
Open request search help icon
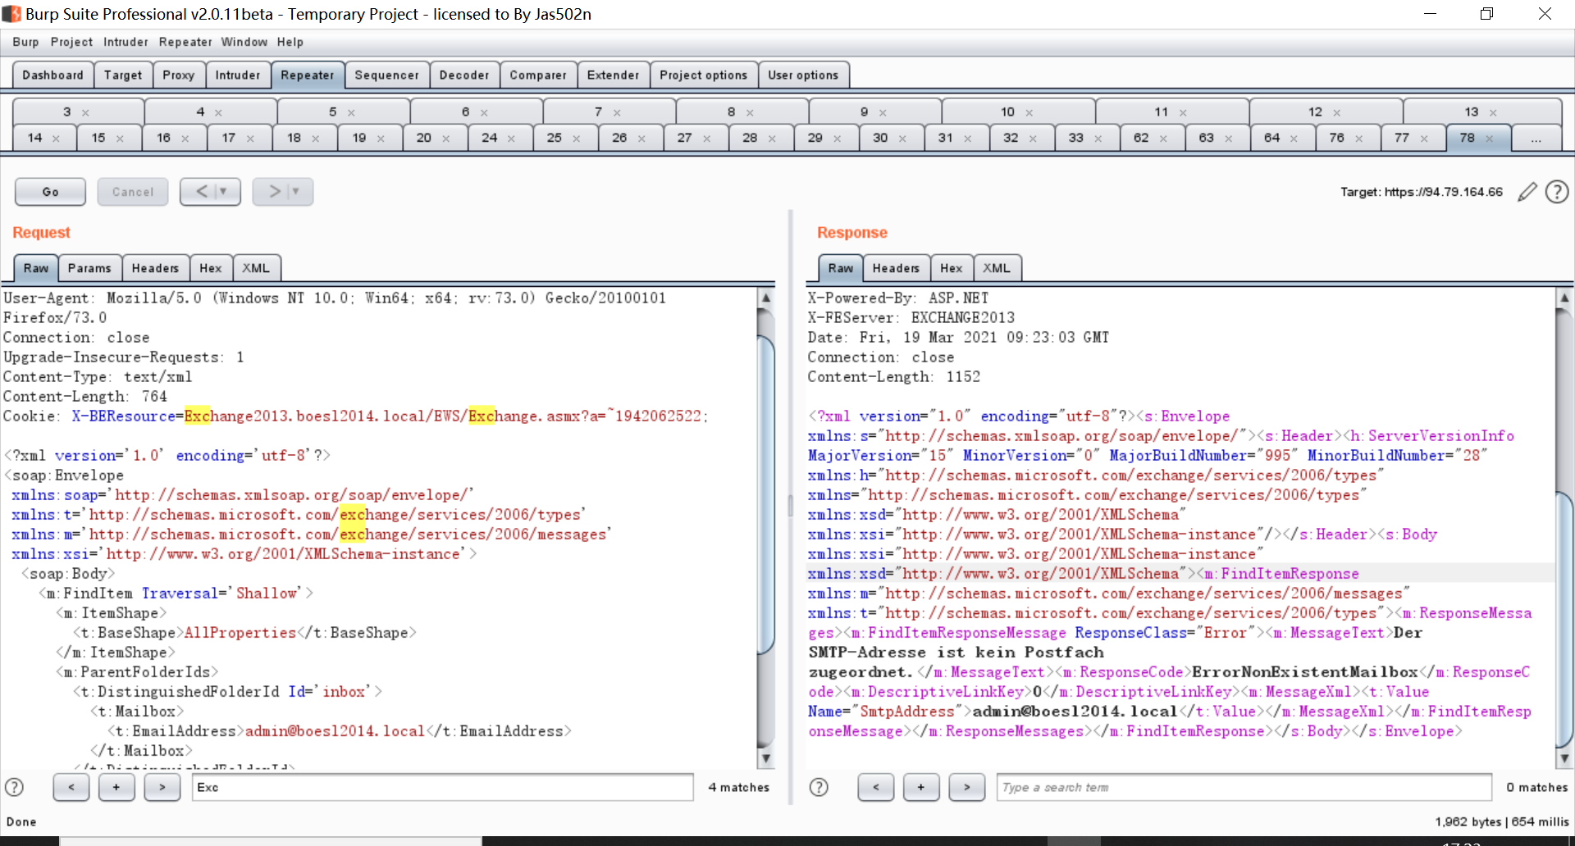(15, 787)
